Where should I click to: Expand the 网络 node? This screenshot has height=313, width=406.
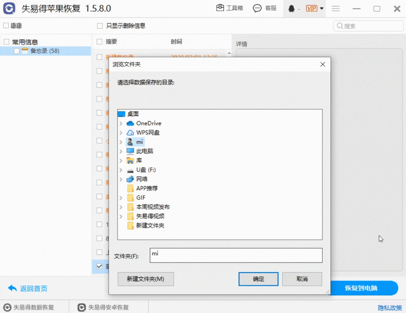point(121,180)
